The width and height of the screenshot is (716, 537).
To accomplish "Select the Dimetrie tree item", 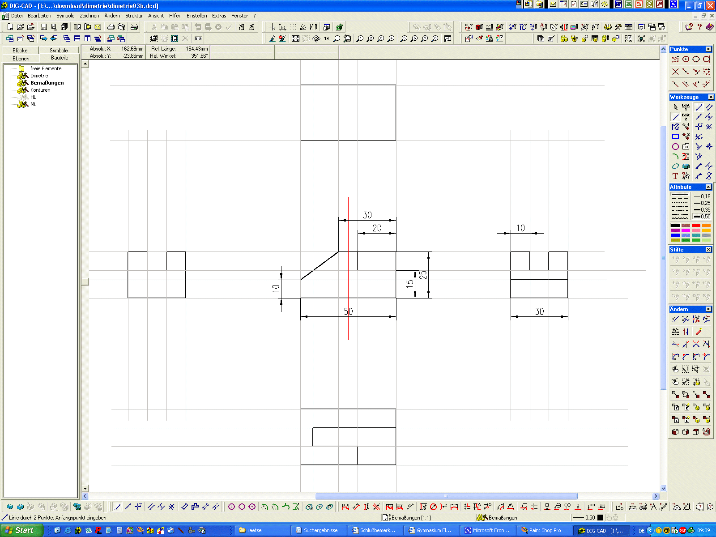I will coord(39,76).
